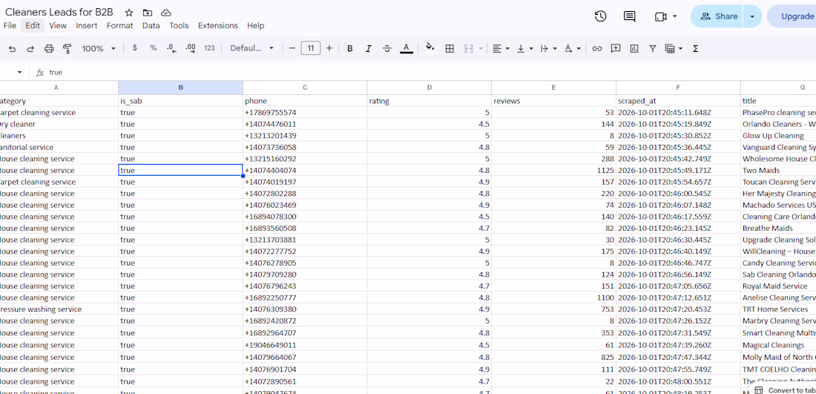Click the Upgrade button
This screenshot has width=816, height=394.
[x=792, y=16]
